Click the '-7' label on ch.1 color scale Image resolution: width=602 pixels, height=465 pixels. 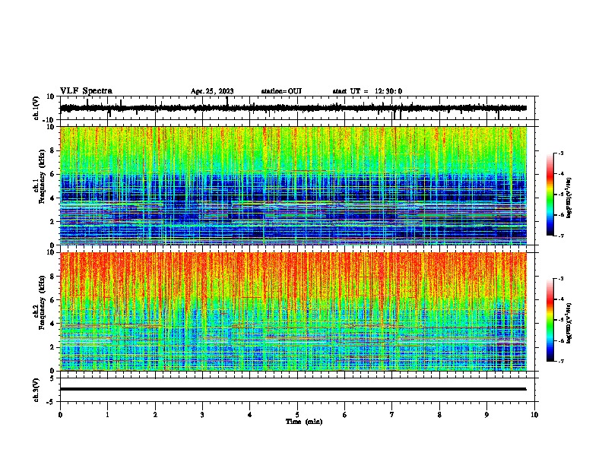pyautogui.click(x=560, y=236)
